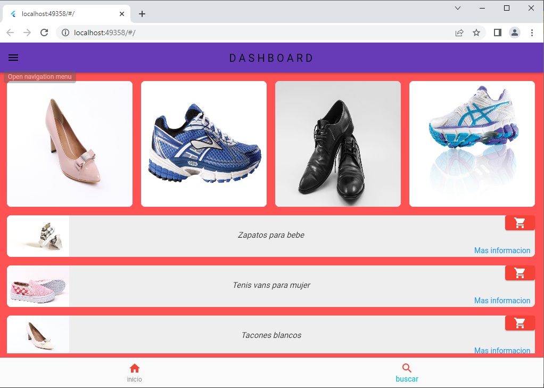This screenshot has width=544, height=388.
Task: Add Tacones blancos to cart
Action: (520, 323)
